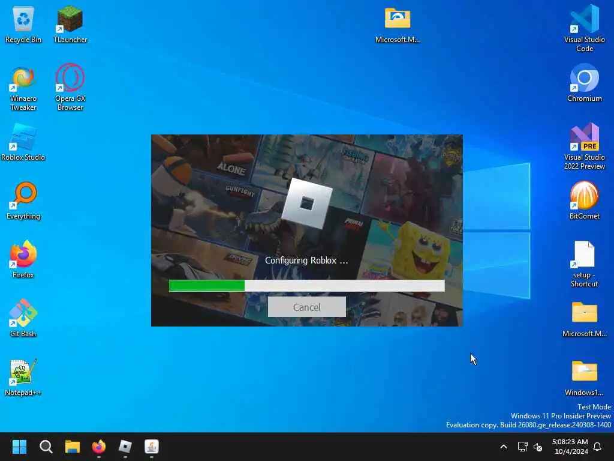This screenshot has width=614, height=461.
Task: Select Visual Studio 2022 Preview shortcut
Action: click(584, 146)
